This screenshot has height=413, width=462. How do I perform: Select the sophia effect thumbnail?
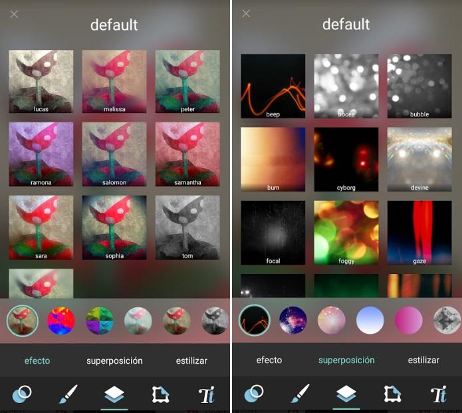[114, 227]
